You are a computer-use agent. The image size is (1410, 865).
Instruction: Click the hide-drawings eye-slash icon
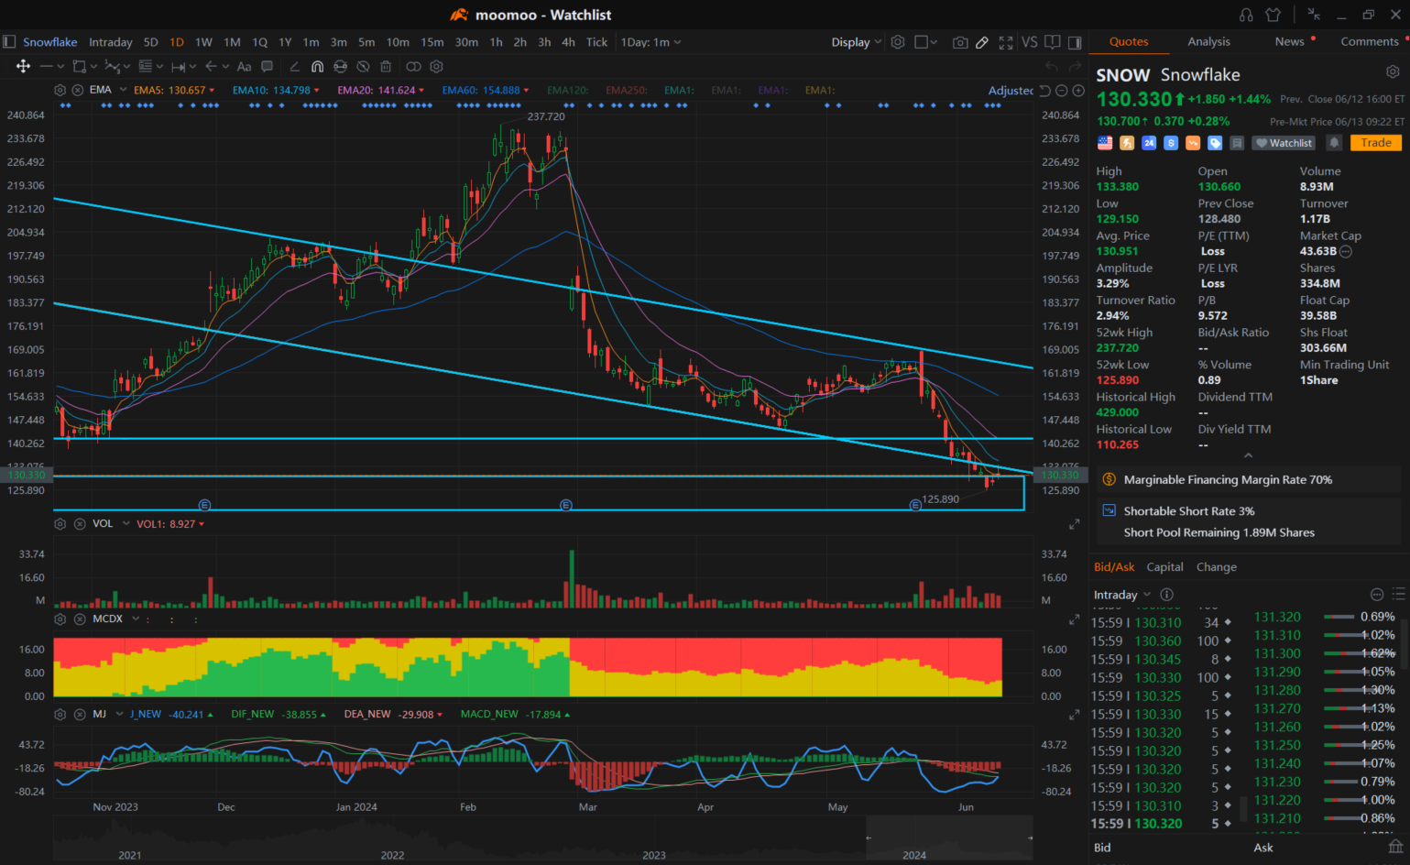coord(363,66)
